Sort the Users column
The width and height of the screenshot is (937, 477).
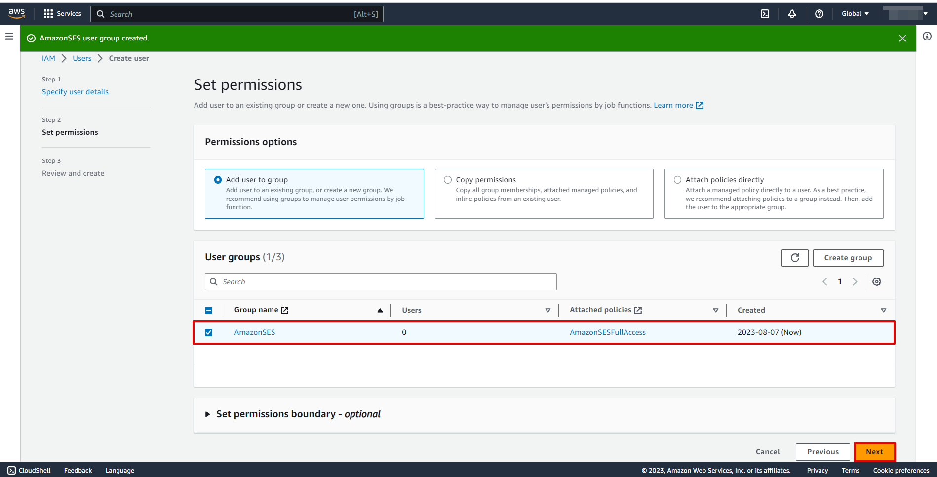click(547, 310)
